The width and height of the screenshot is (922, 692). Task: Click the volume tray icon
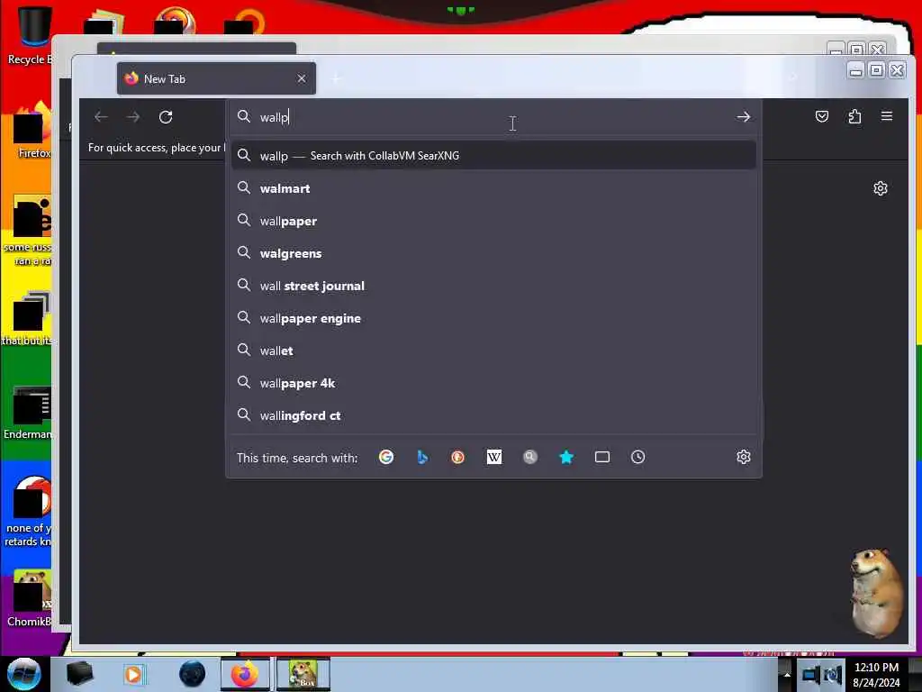(x=833, y=674)
